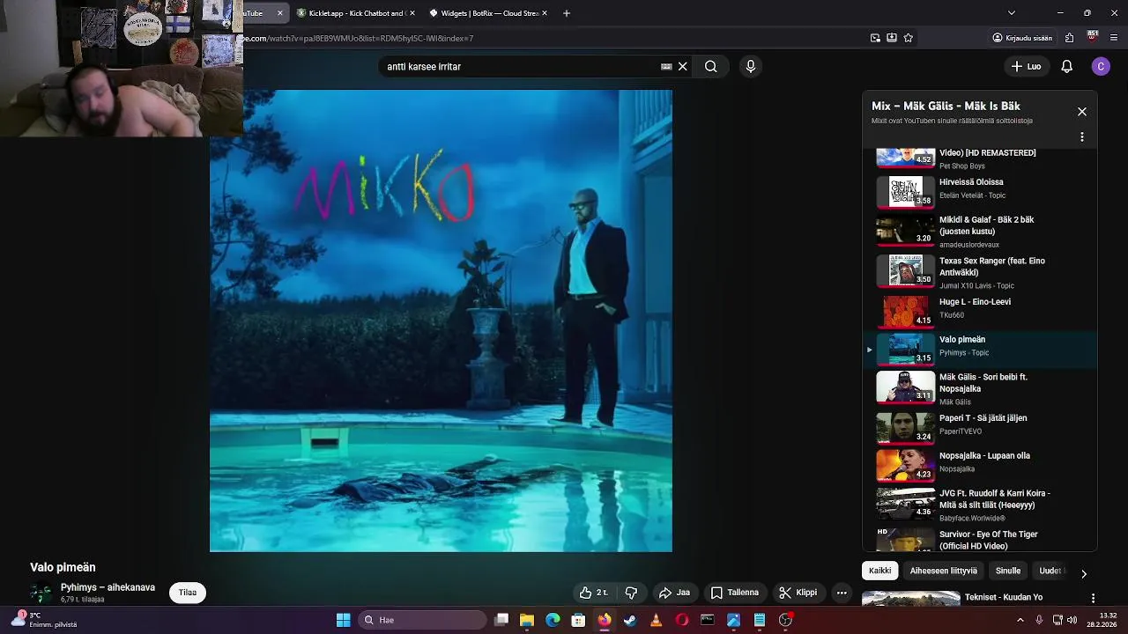The image size is (1128, 634).
Task: Open the list-all-tabs dropdown arrow
Action: click(x=1012, y=13)
